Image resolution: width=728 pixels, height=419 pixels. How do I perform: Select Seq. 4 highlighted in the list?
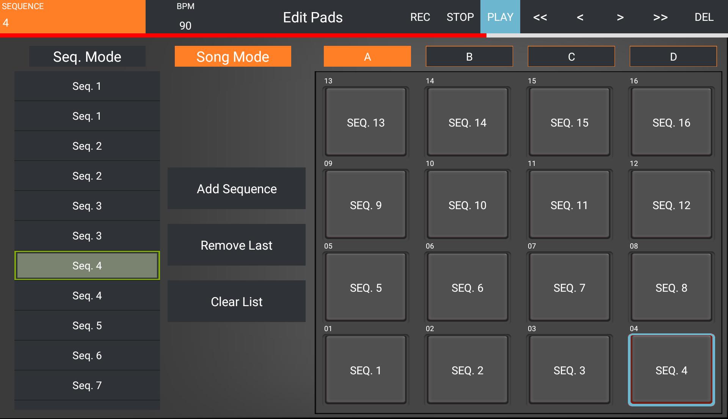pyautogui.click(x=87, y=266)
